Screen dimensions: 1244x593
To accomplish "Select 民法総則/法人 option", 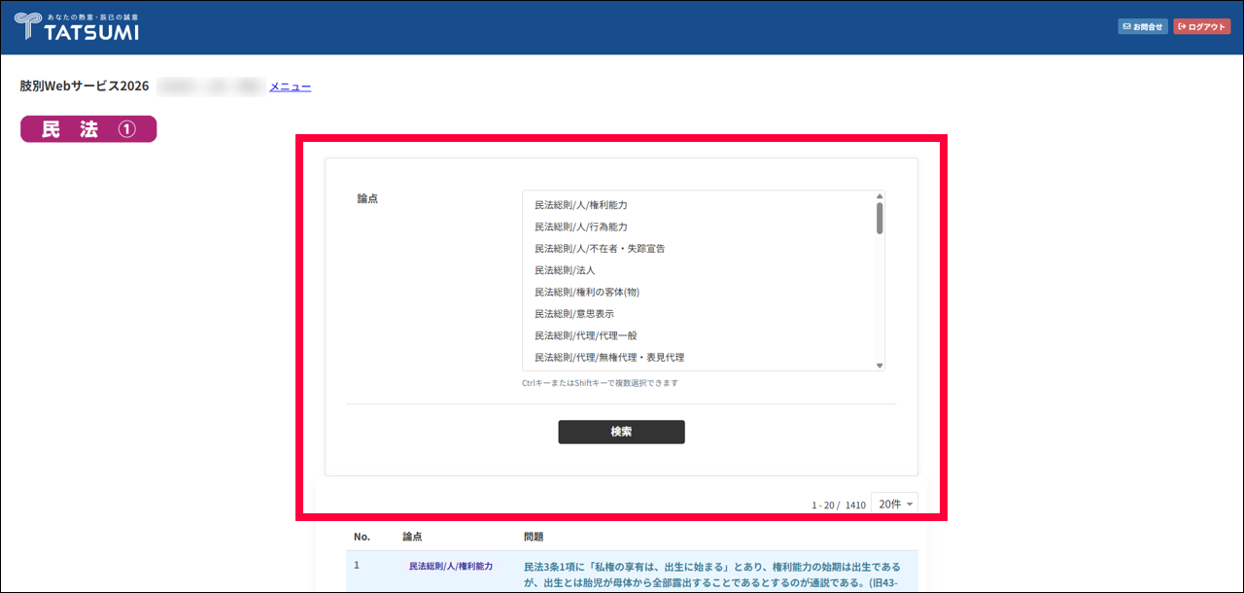I will [564, 270].
